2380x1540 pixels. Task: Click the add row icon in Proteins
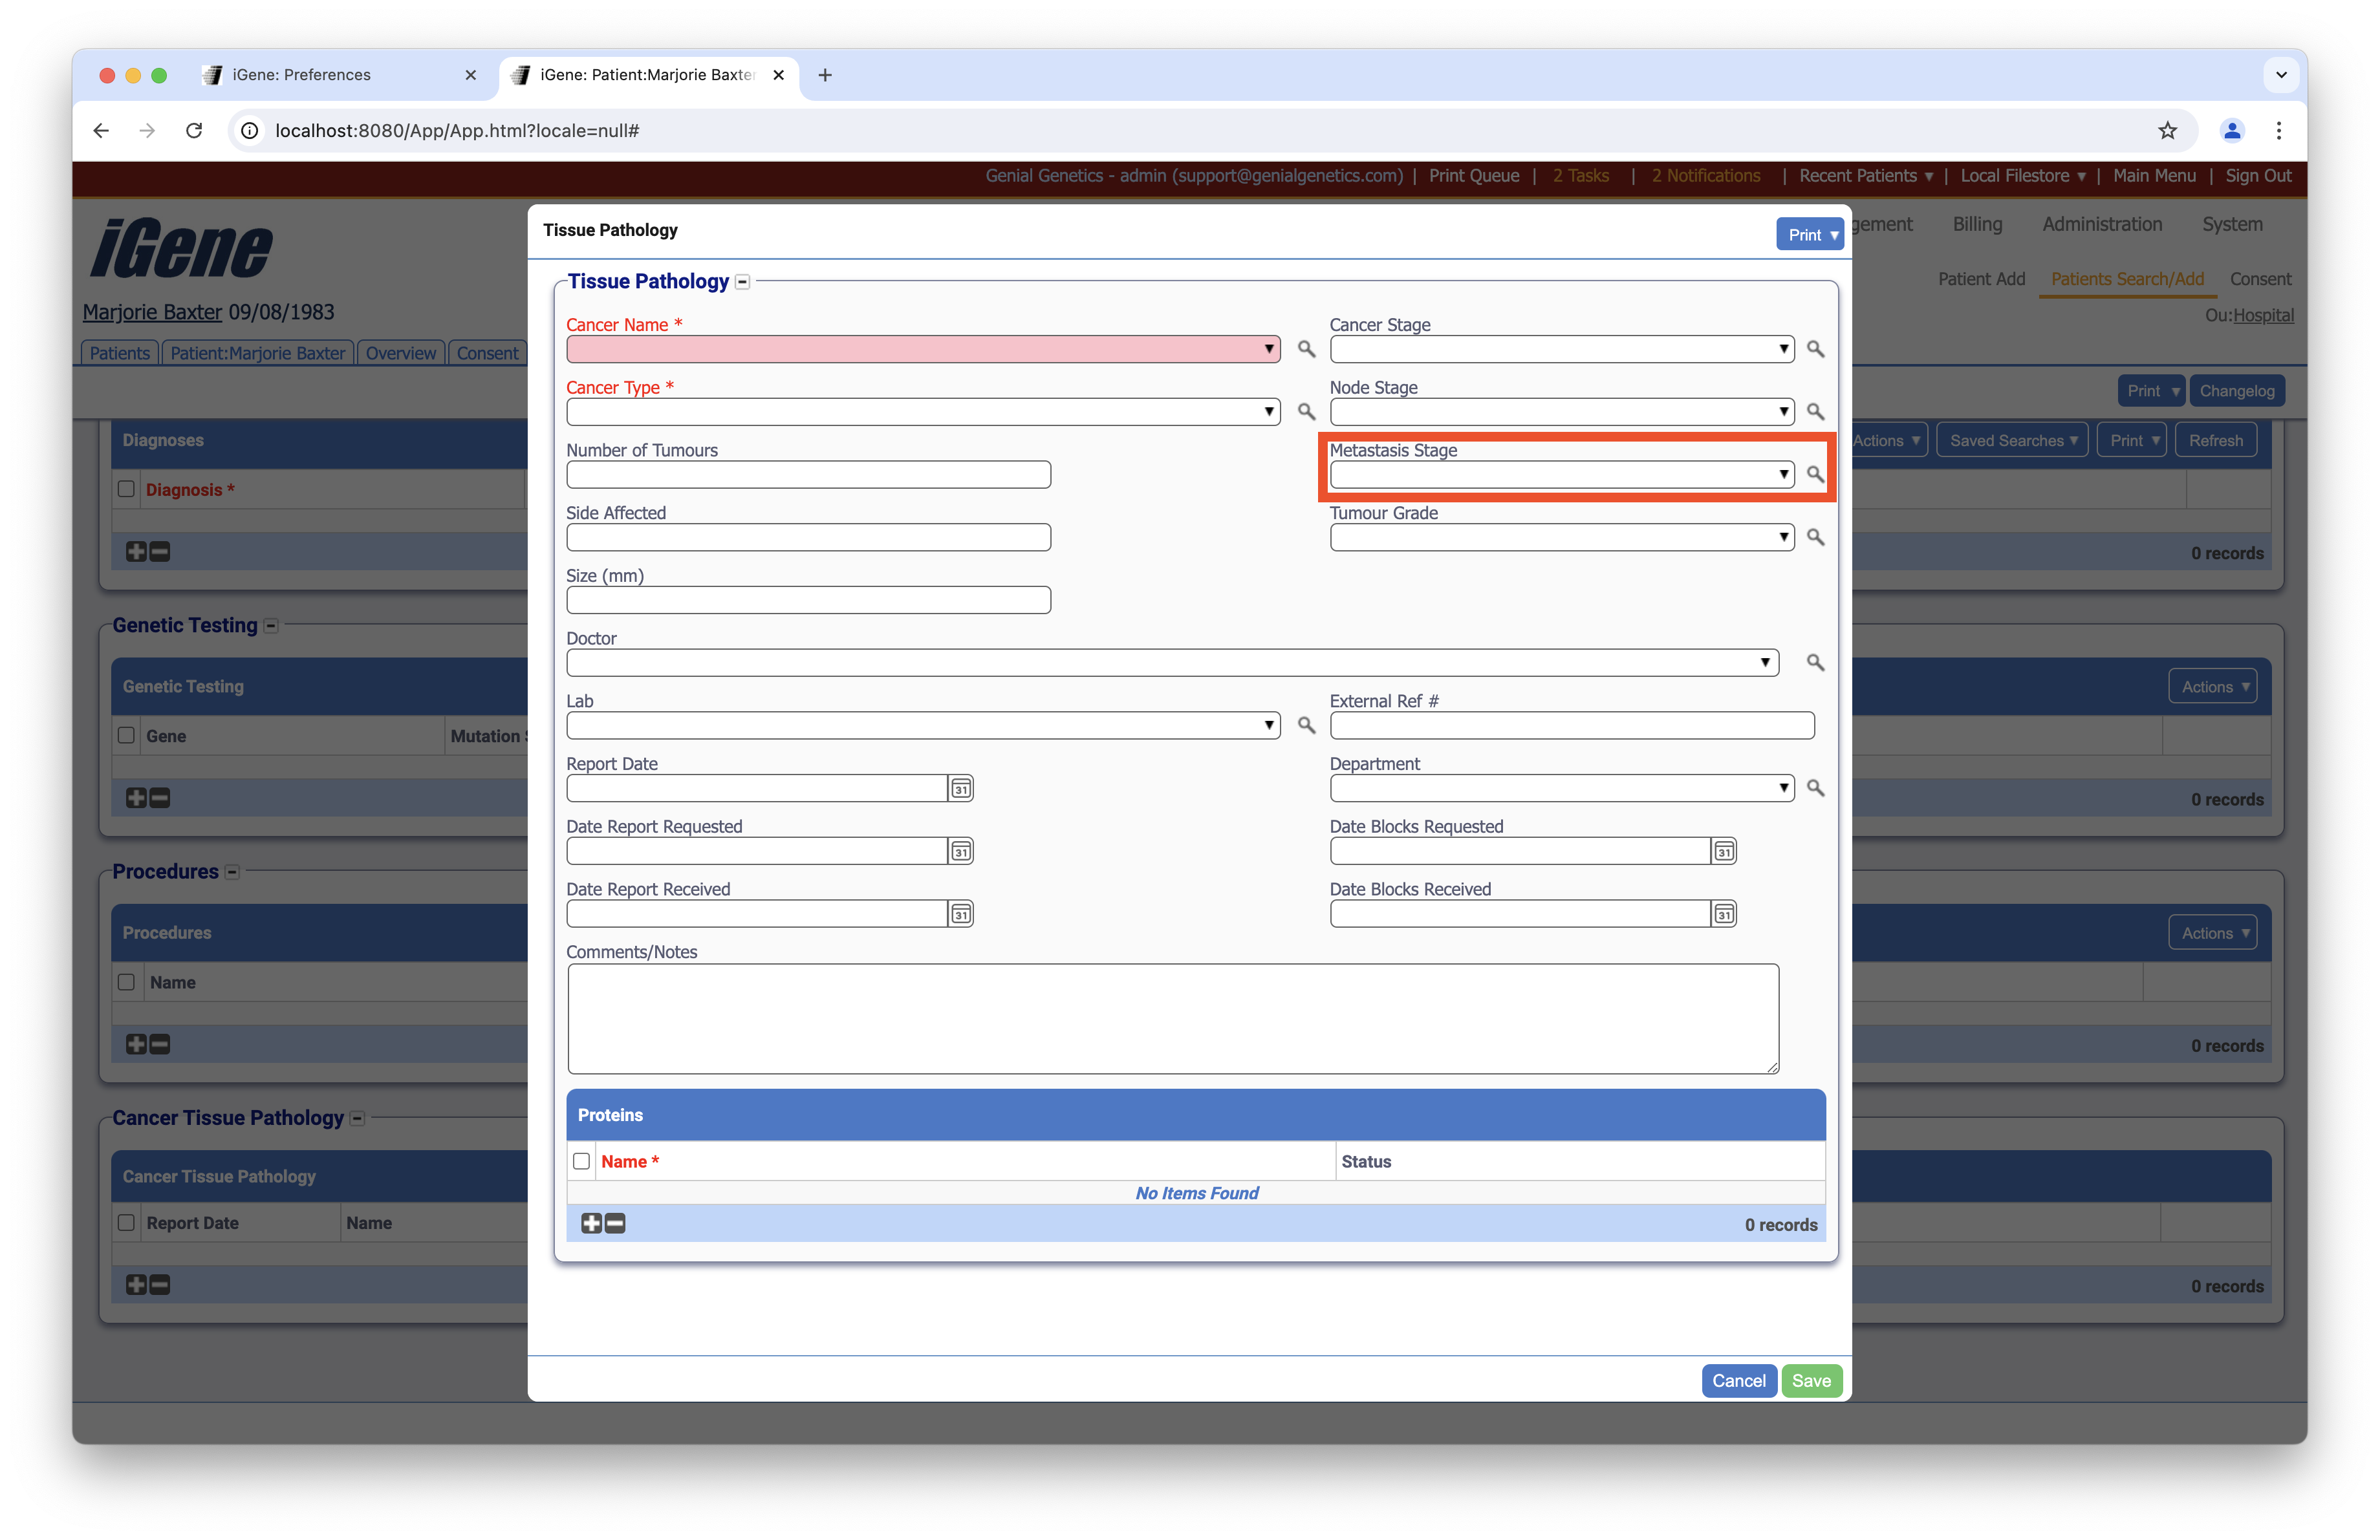tap(591, 1225)
